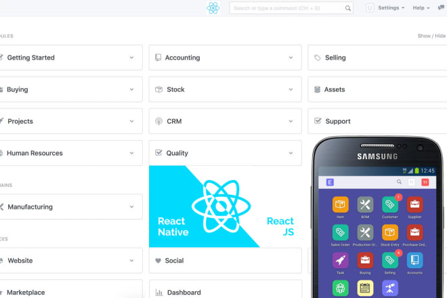Tap purple E logo on phone
This screenshot has height=298, width=447.
point(330,182)
